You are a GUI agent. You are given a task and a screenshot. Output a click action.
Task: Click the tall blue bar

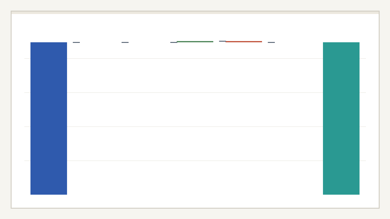[49, 119]
